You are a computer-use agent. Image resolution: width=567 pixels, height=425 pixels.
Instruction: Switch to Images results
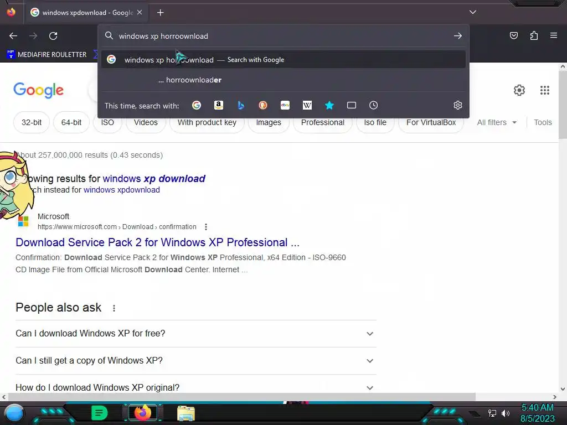click(269, 122)
